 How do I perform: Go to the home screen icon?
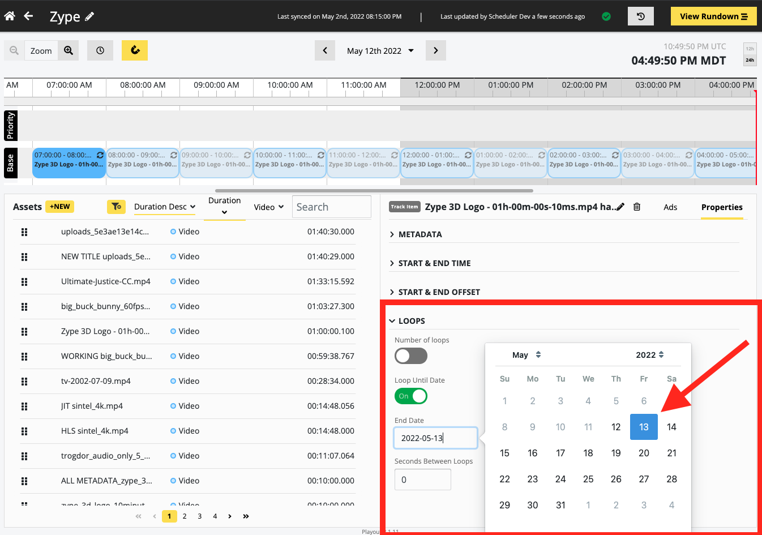(10, 16)
